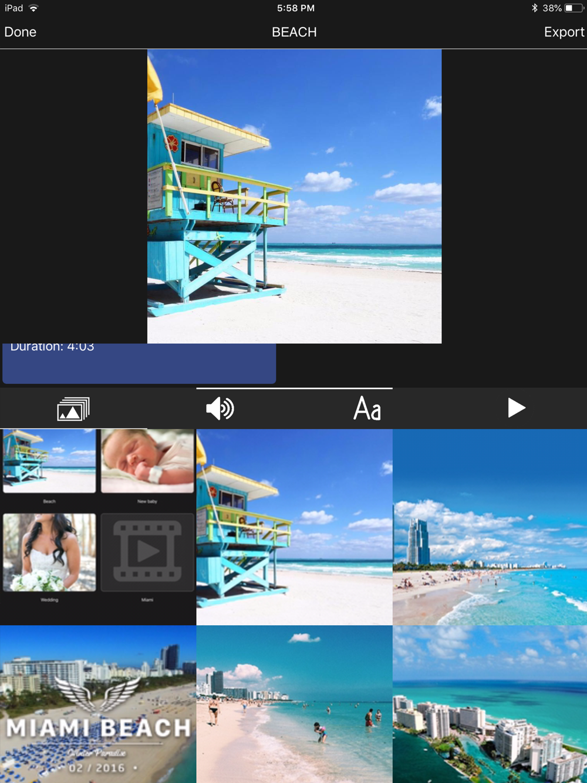Viewport: 587px width, 783px height.
Task: Select the Miami video project thumbnail
Action: [x=147, y=552]
